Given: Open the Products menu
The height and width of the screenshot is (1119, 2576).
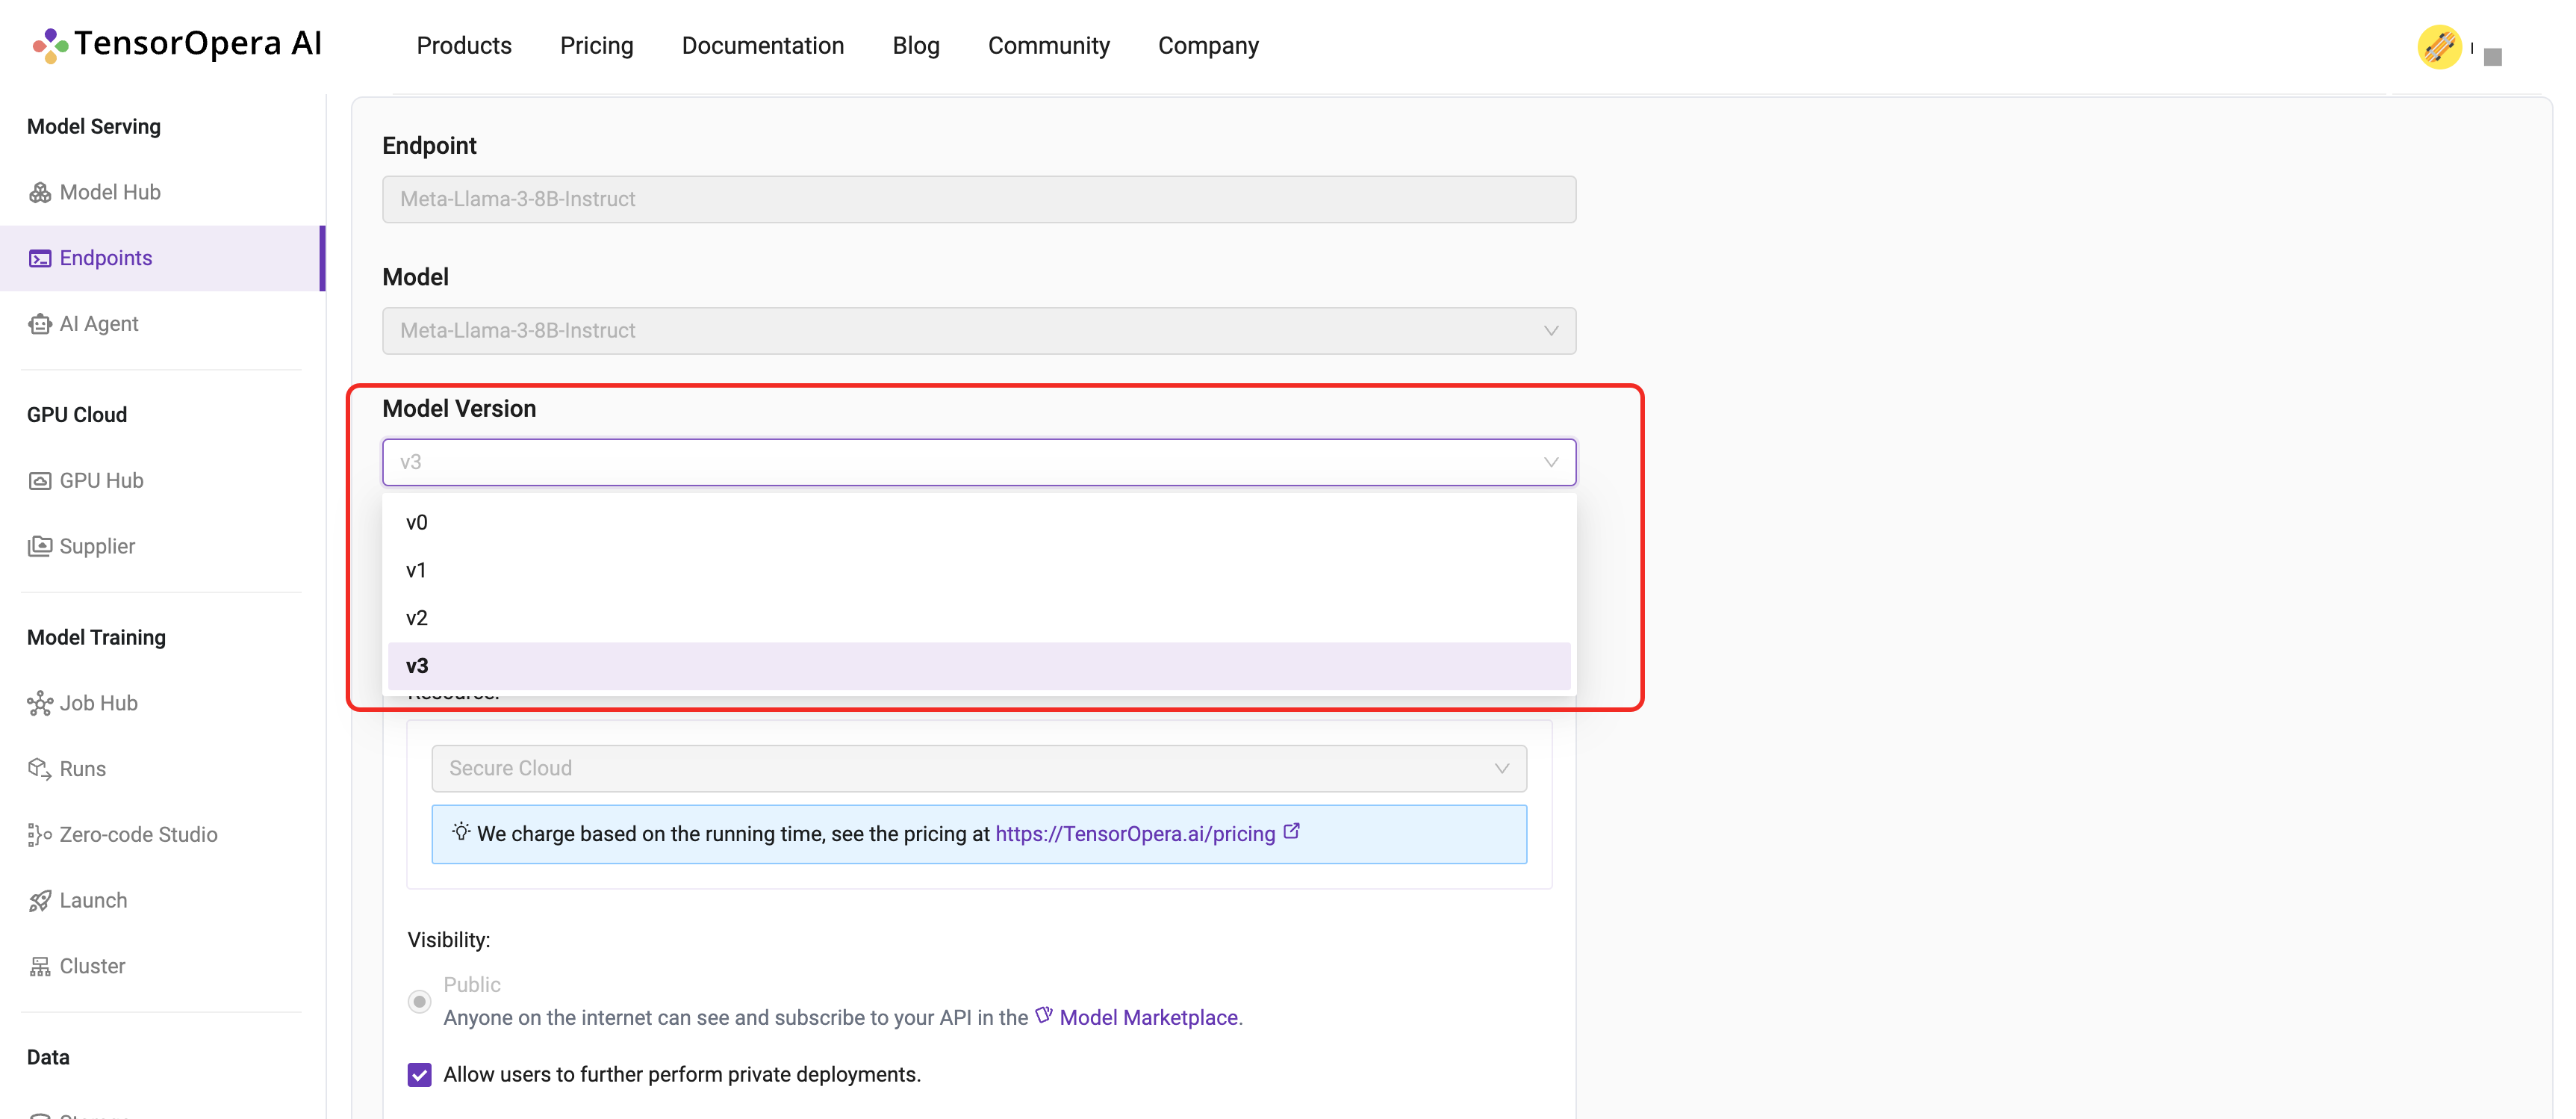Looking at the screenshot, I should [464, 46].
